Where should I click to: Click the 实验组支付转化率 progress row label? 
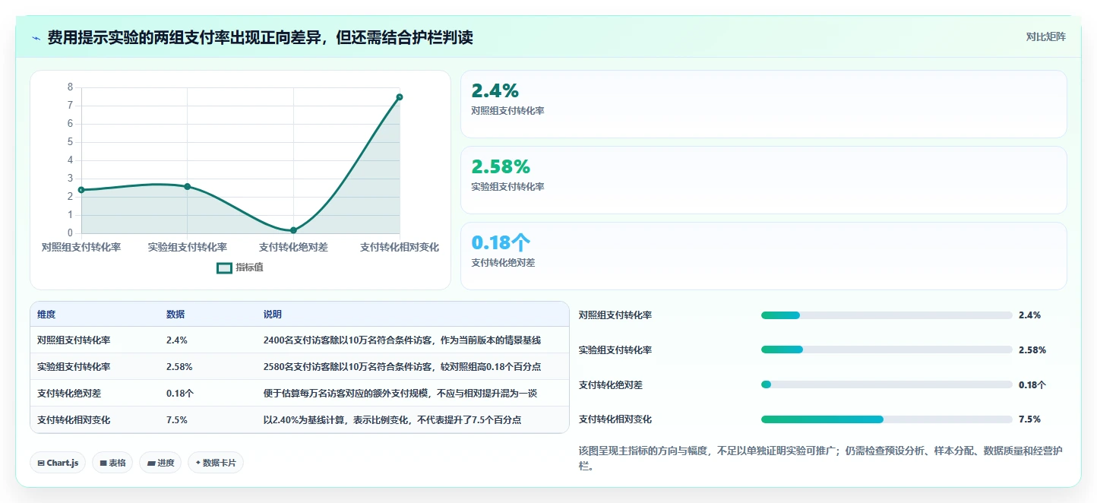click(615, 350)
